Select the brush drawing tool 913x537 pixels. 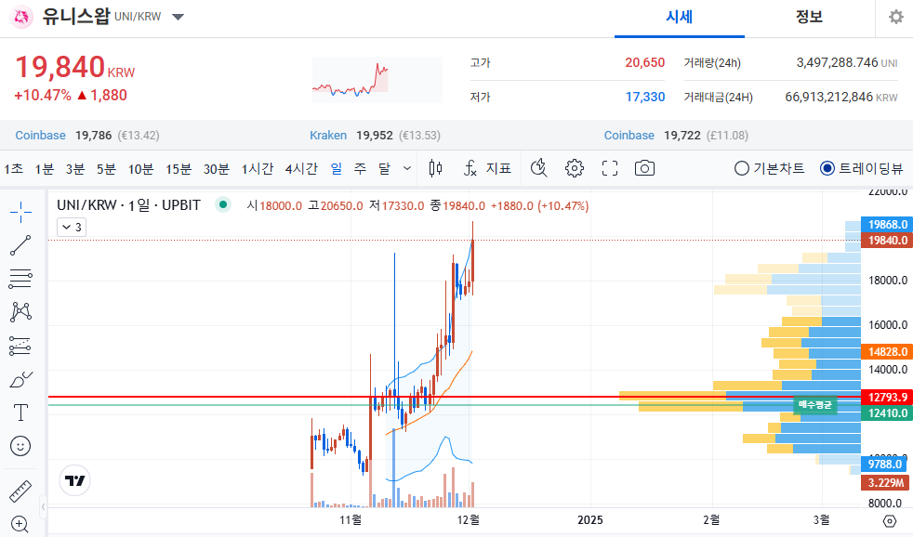pos(20,379)
